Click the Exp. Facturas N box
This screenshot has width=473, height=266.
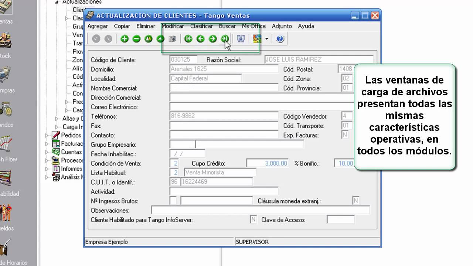point(345,135)
